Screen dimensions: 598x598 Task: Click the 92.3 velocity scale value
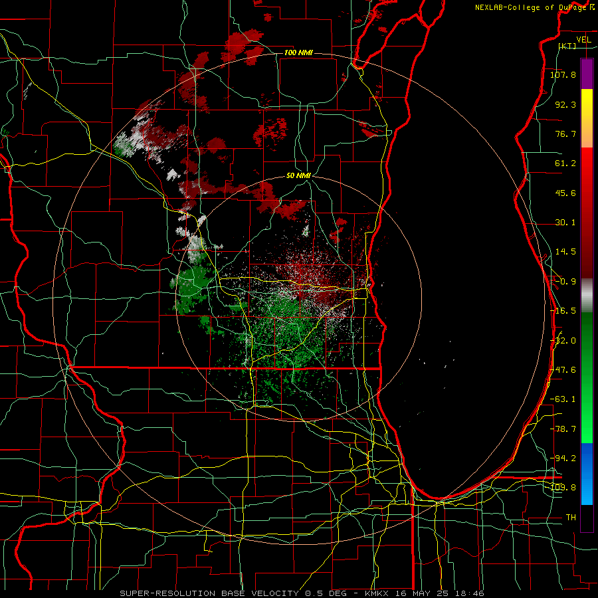[565, 104]
